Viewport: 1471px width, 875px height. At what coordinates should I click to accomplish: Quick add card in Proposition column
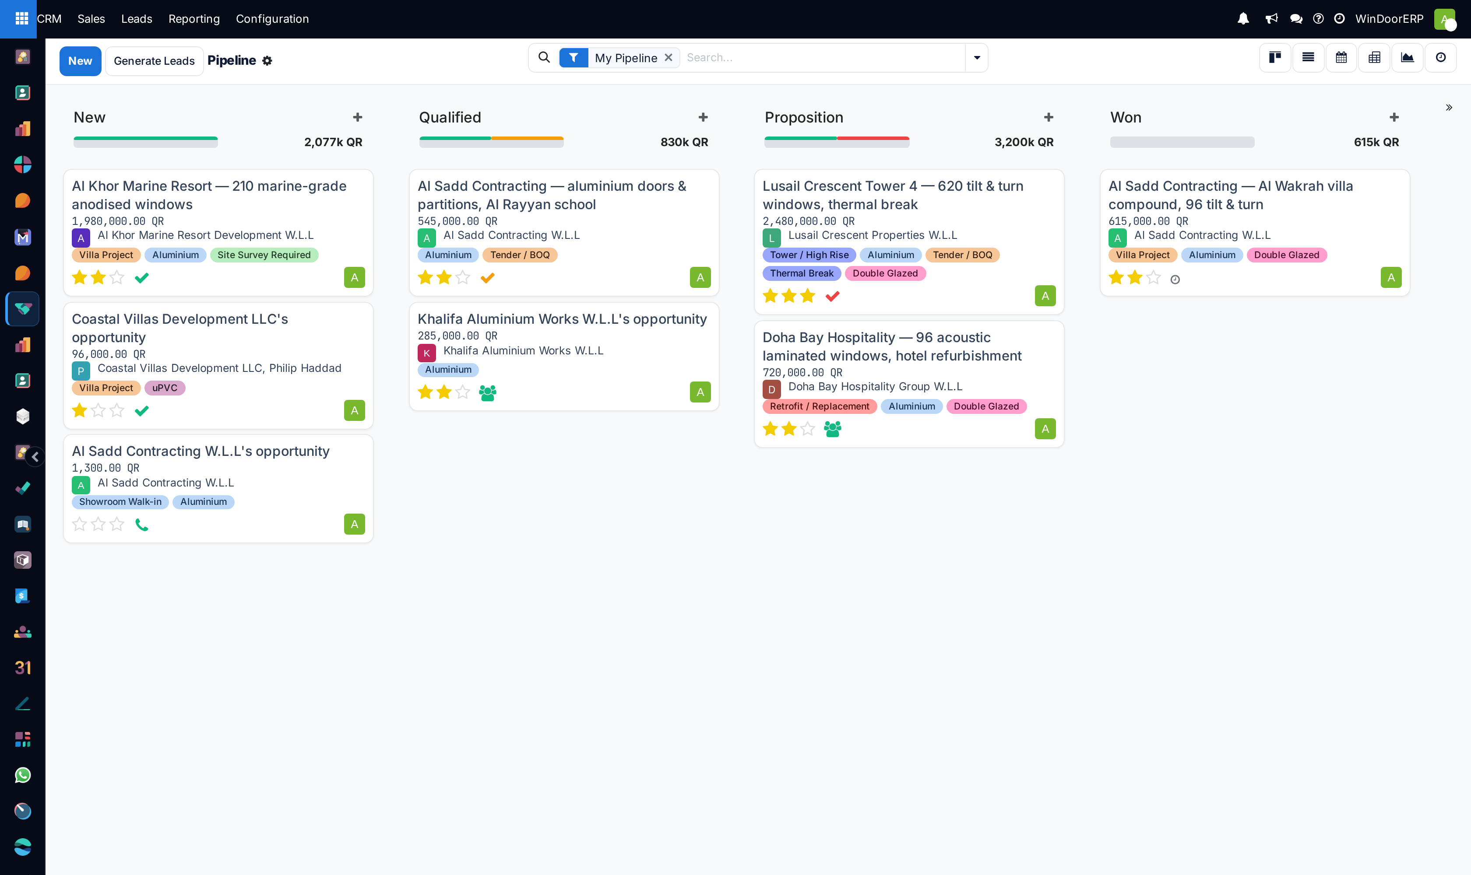(x=1049, y=117)
